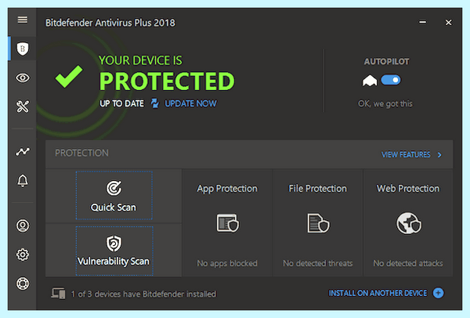470x318 pixels.
Task: Click the App Protection window-shield icon
Action: pos(227,223)
